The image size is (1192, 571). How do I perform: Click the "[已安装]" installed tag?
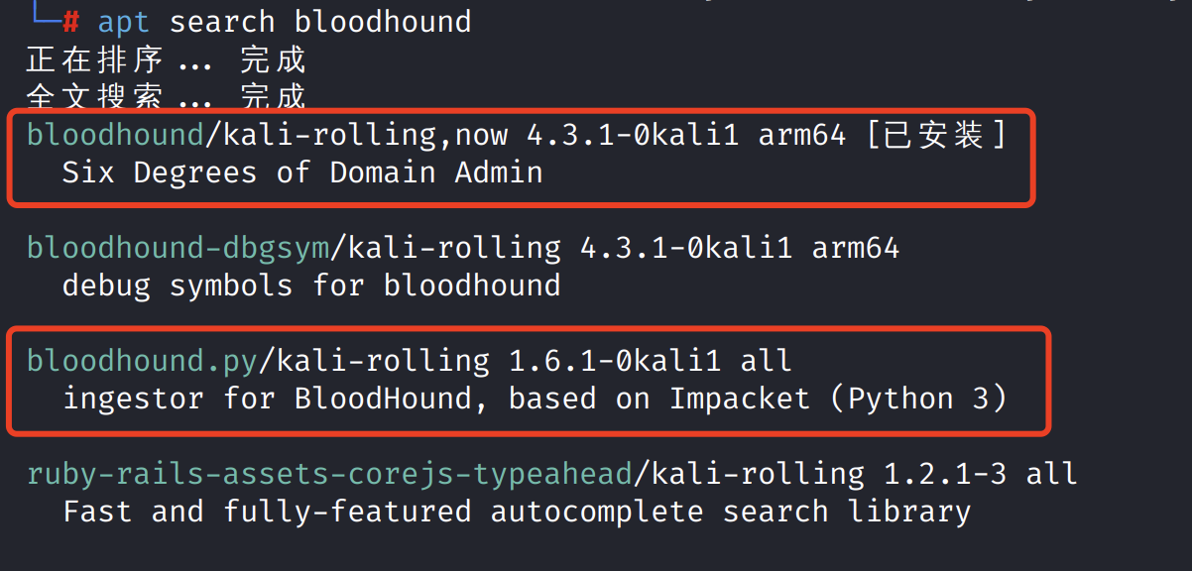[936, 135]
